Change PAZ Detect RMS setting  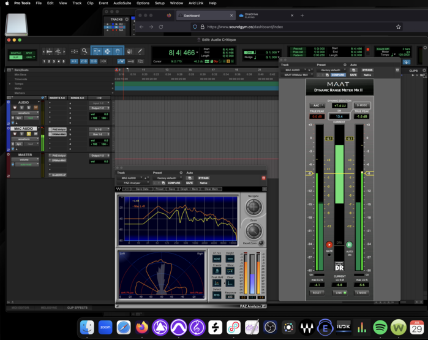[x=217, y=295]
